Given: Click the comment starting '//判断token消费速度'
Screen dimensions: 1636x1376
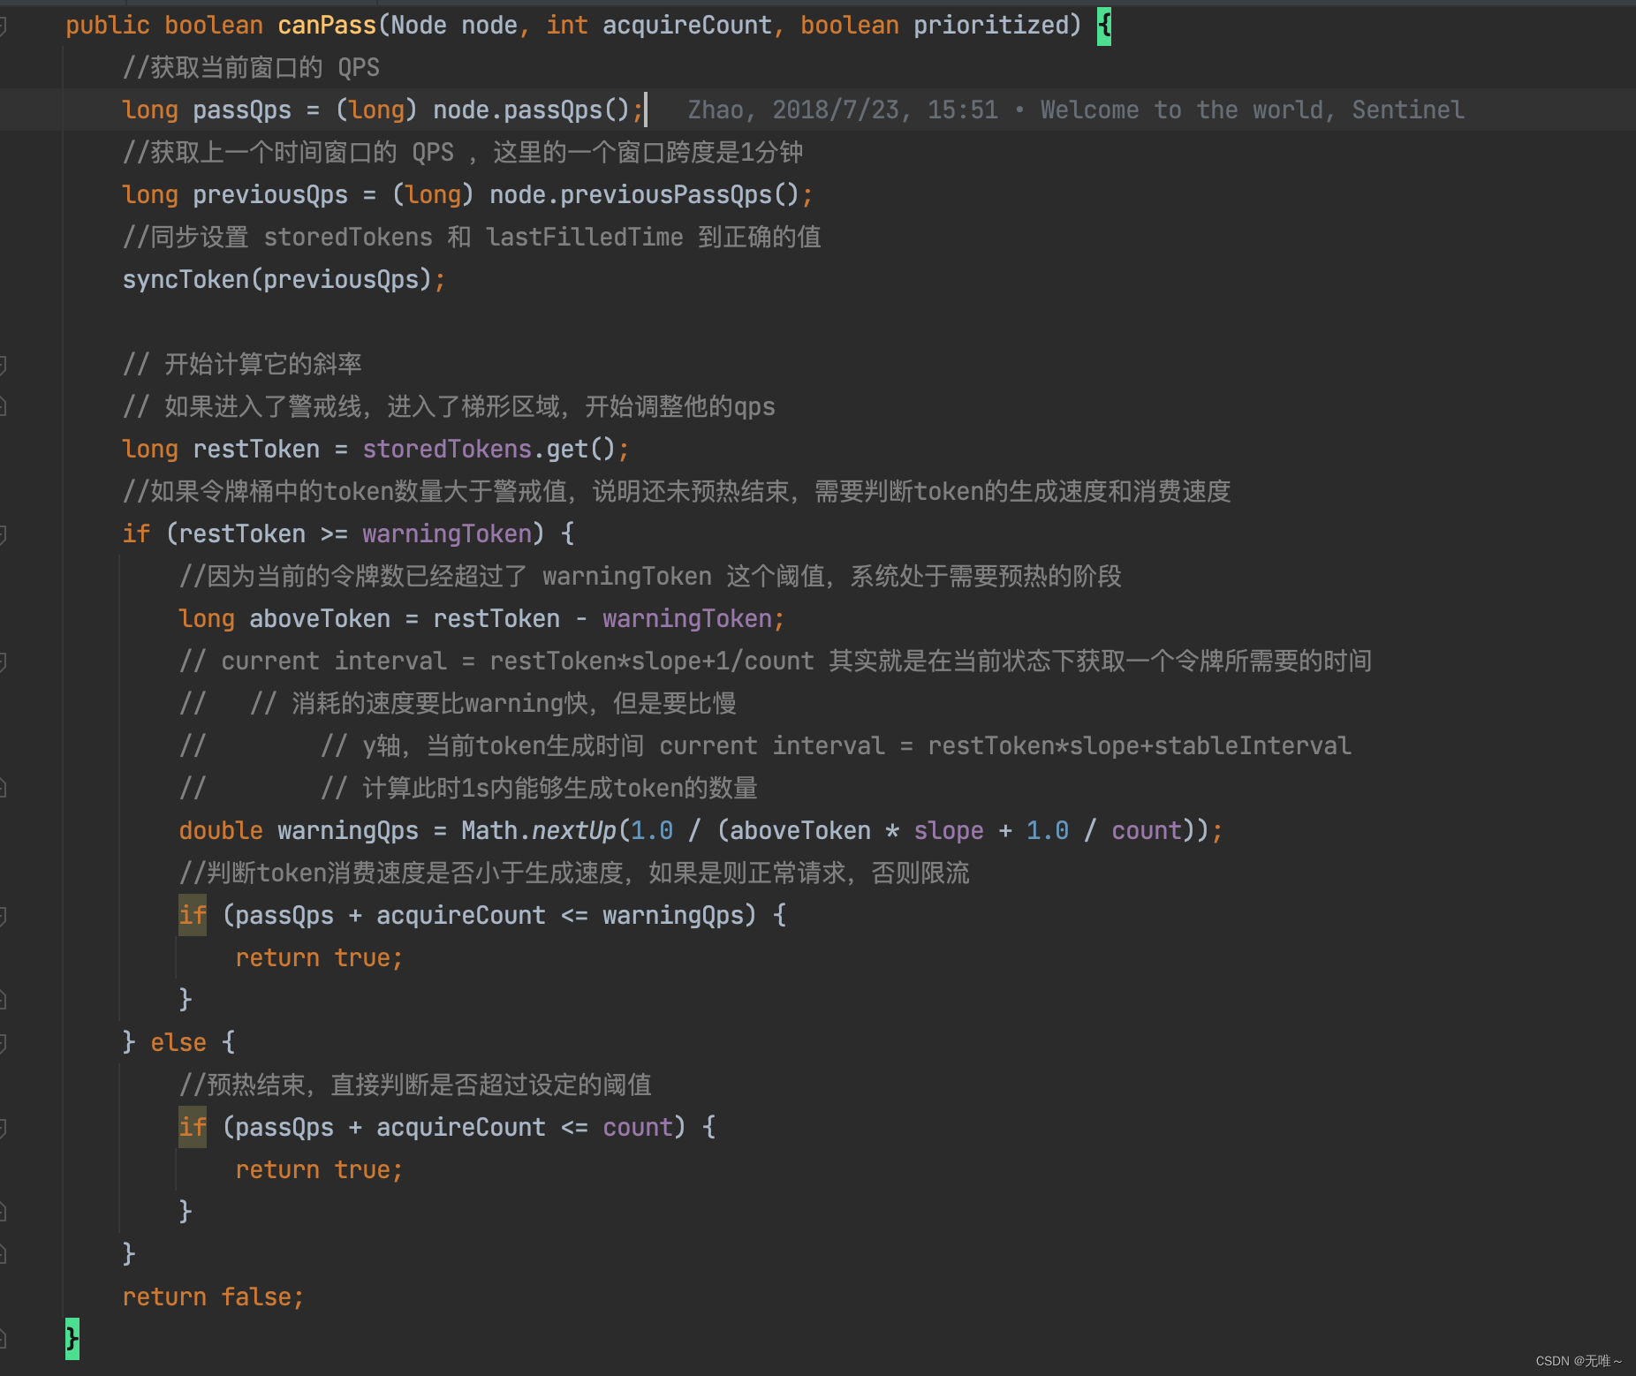Looking at the screenshot, I should pos(574,873).
